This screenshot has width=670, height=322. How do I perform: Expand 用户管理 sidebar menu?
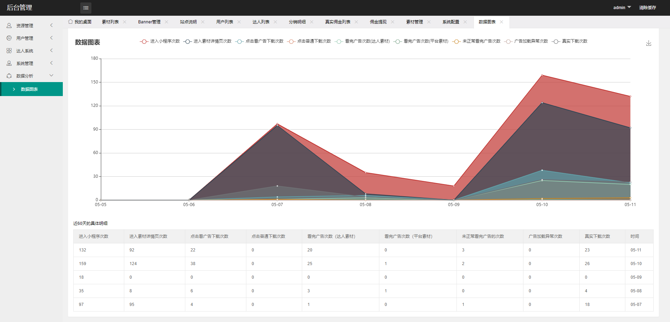[51, 38]
